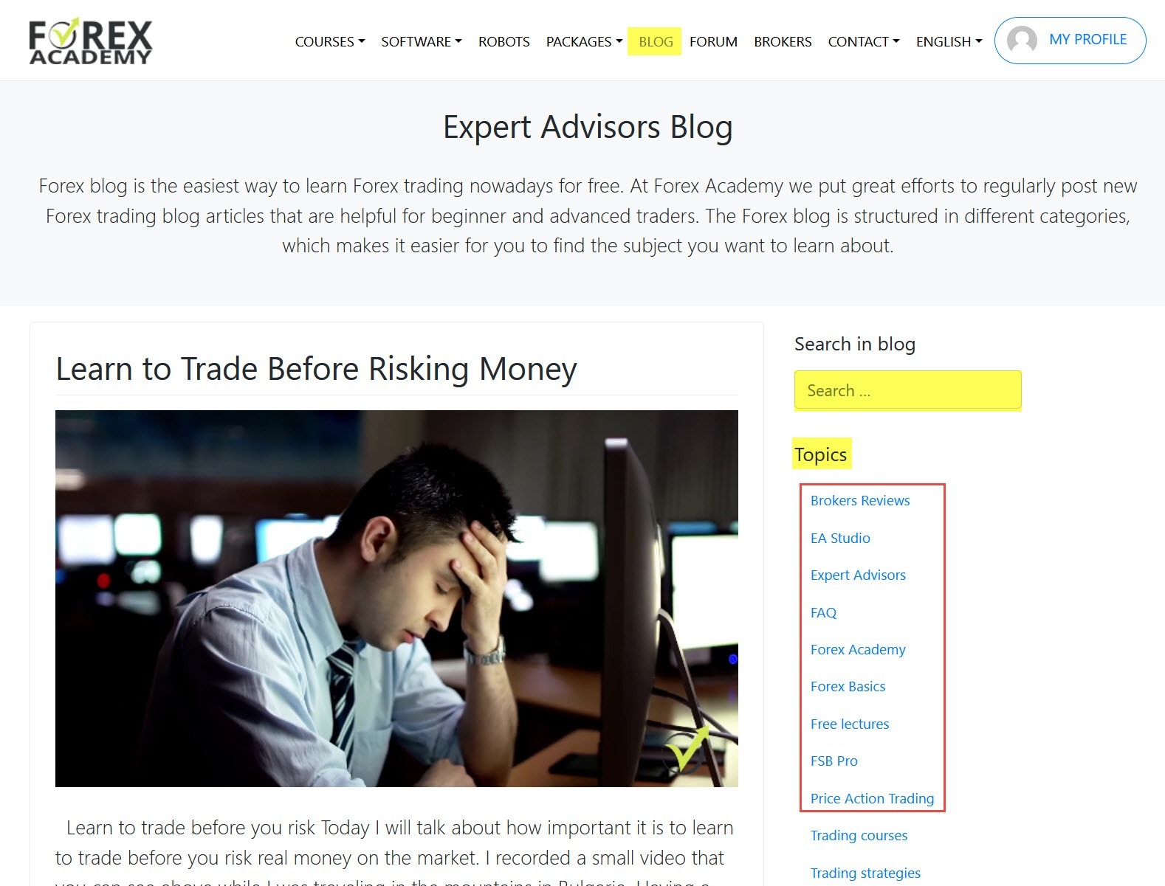Open the English language selector

coord(949,41)
